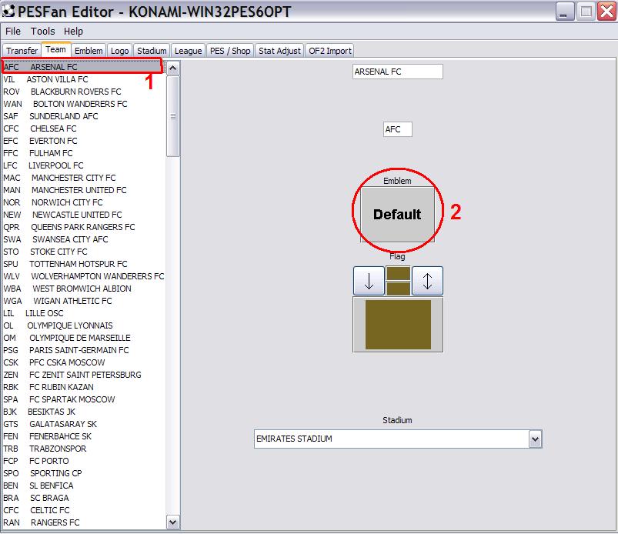Click the flag up-down arrow button
Viewport: 618px width, 534px height.
(427, 281)
